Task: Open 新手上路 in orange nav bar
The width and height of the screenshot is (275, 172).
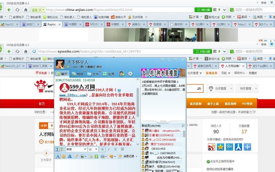Action: click(x=213, y=104)
